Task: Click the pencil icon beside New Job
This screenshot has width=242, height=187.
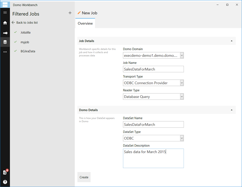Action: tap(79, 13)
